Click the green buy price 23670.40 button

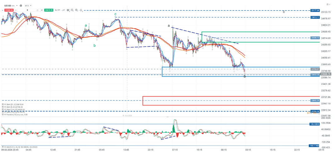tap(49, 10)
